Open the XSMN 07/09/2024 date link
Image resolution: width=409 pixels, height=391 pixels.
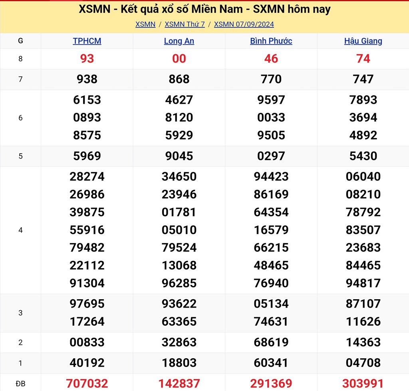[244, 24]
